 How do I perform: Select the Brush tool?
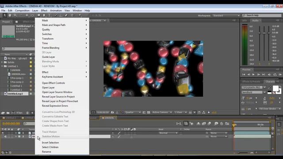coord(56,15)
